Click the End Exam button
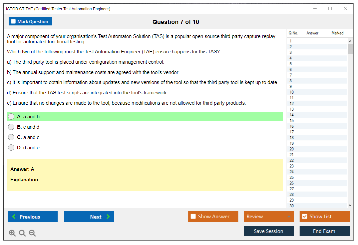The width and height of the screenshot is (358, 245). (x=324, y=231)
